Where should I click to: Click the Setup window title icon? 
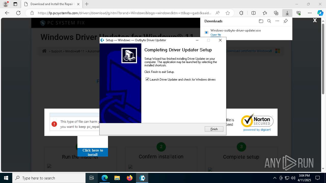click(102, 40)
